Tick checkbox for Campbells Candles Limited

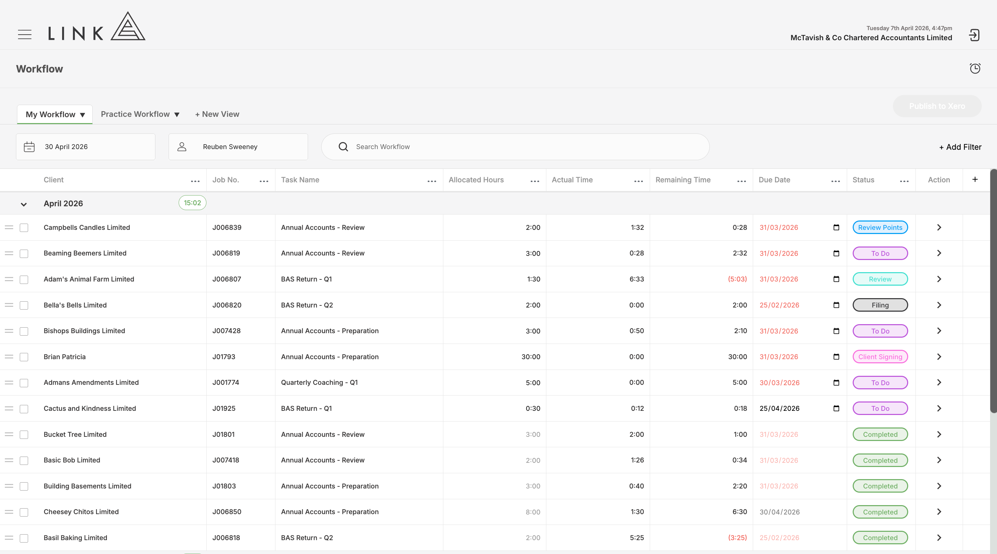coord(24,228)
